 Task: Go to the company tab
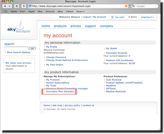[x=106, y=26]
